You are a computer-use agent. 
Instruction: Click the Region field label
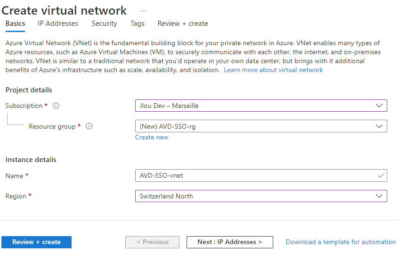[x=16, y=197]
